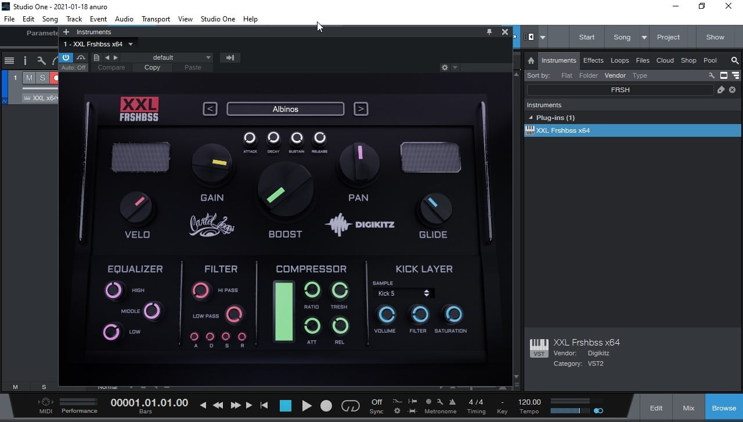Open the default preset dropdown
This screenshot has width=743, height=422.
click(x=167, y=57)
